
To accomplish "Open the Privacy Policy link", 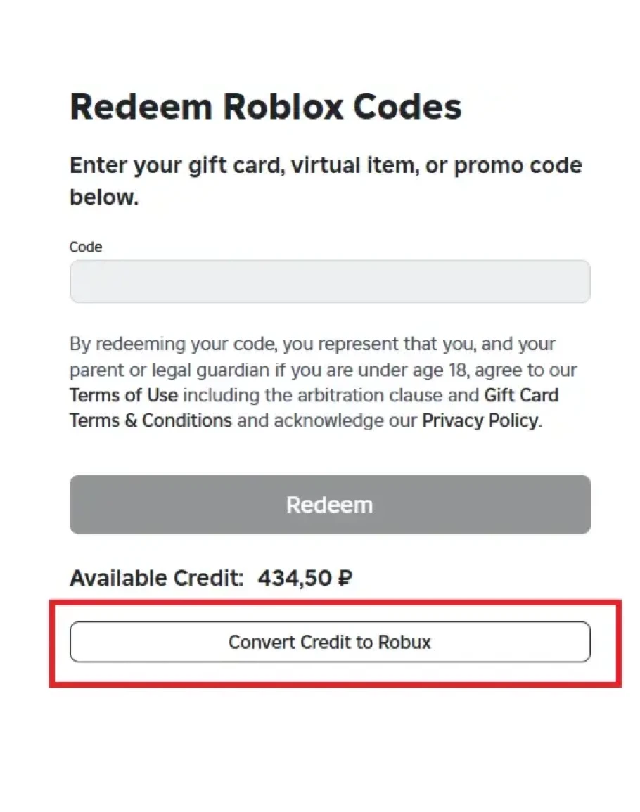I will click(480, 420).
